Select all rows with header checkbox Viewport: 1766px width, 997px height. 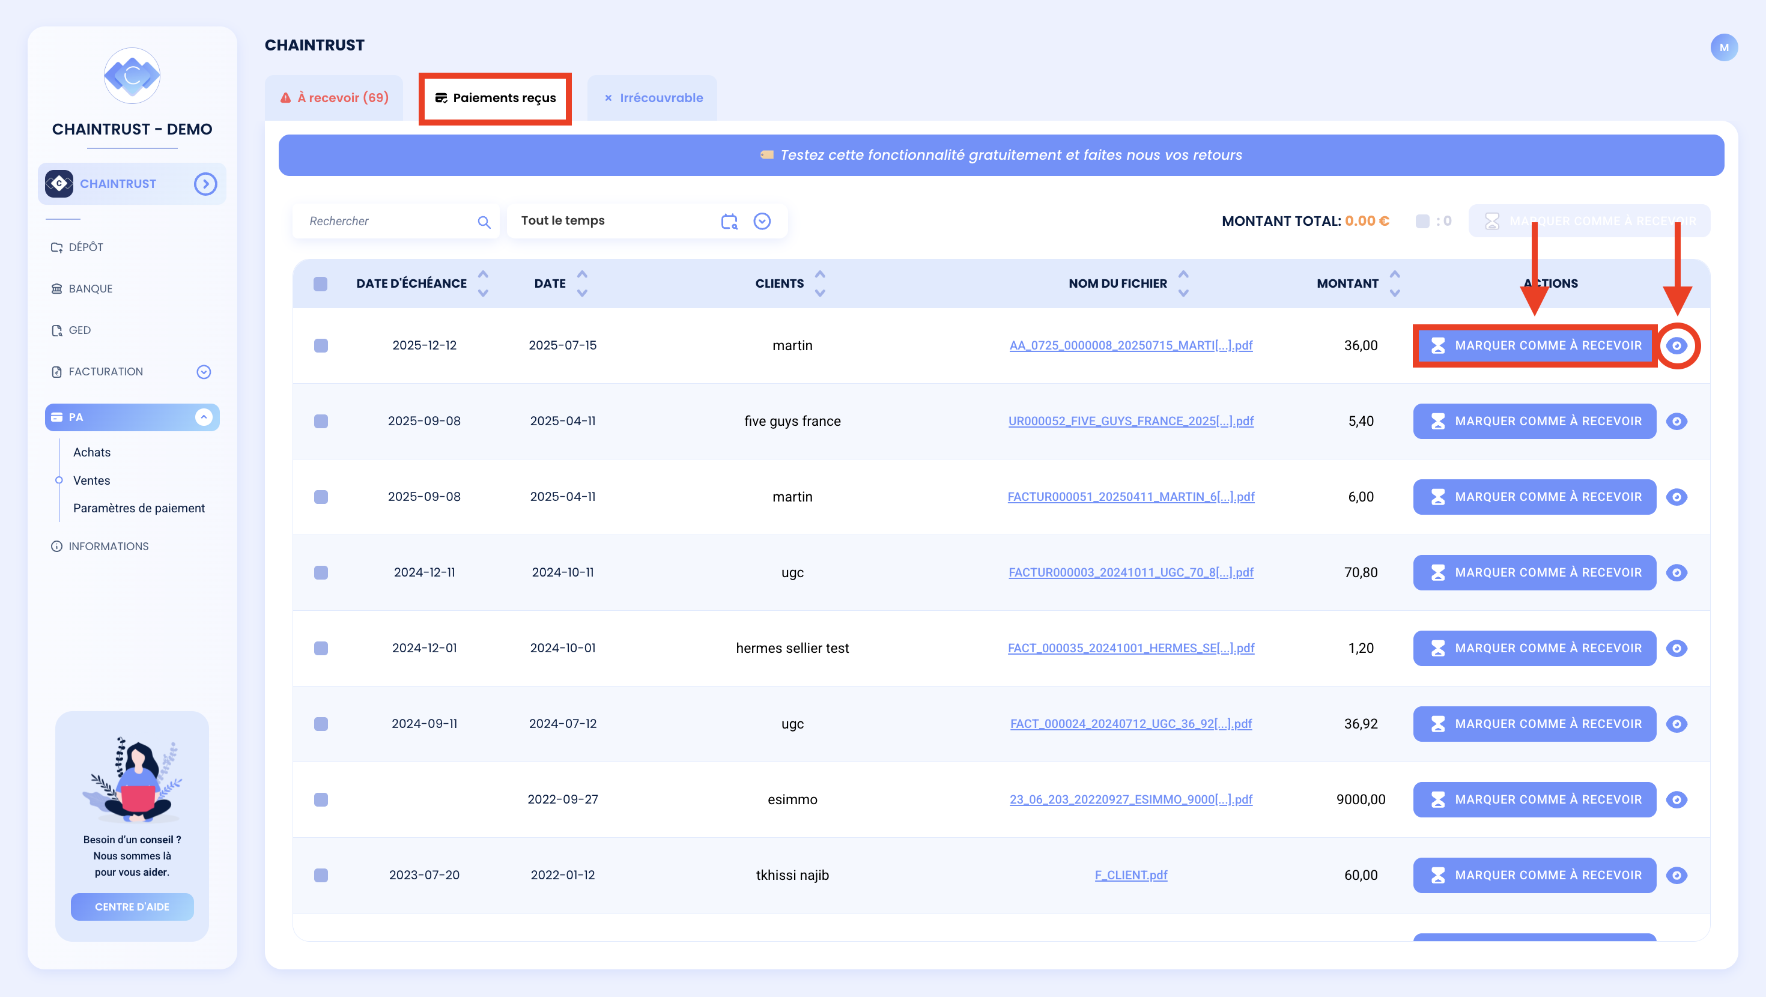pos(320,284)
